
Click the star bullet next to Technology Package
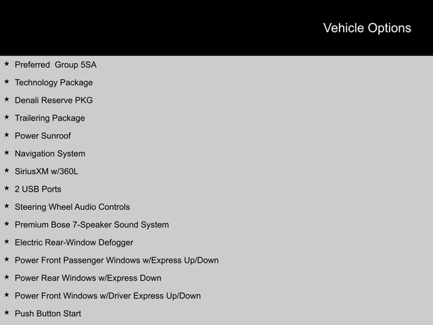[7, 82]
